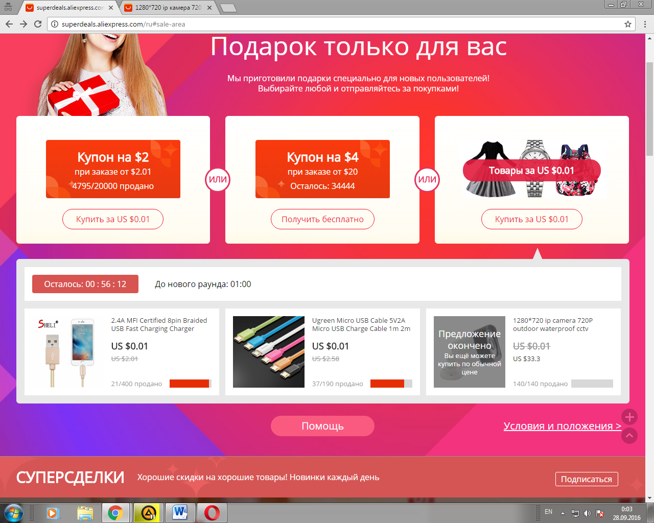
Task: Click the address bar URL field
Action: point(341,24)
